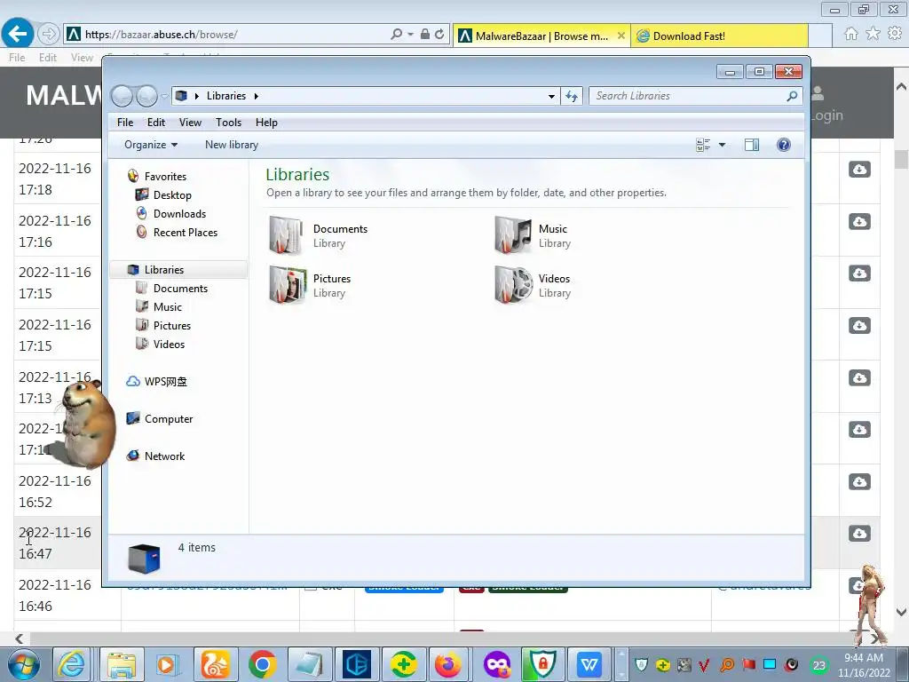
Task: Change the view icon in toolbar
Action: tap(703, 145)
